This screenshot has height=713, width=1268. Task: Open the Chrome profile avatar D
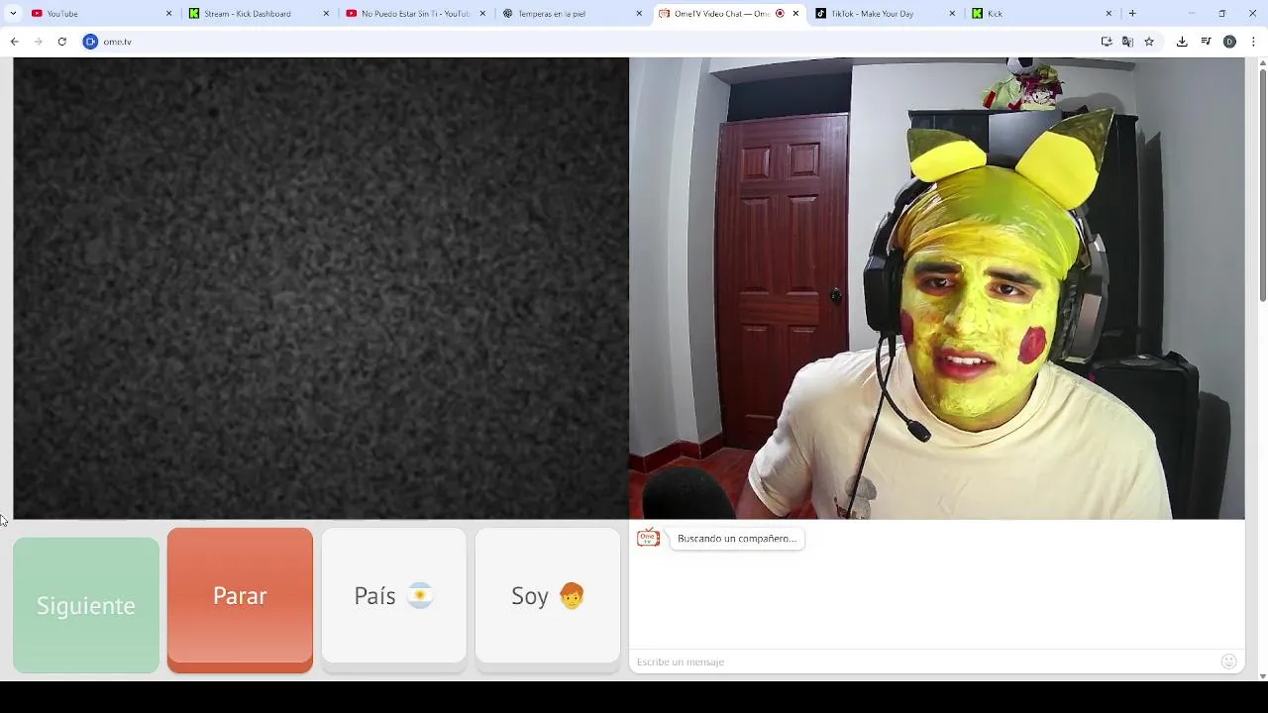coord(1229,42)
